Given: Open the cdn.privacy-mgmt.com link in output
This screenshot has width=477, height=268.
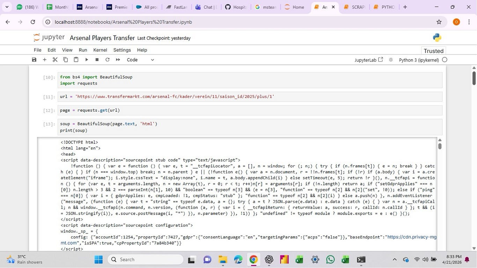Looking at the screenshot, I should pos(412,237).
